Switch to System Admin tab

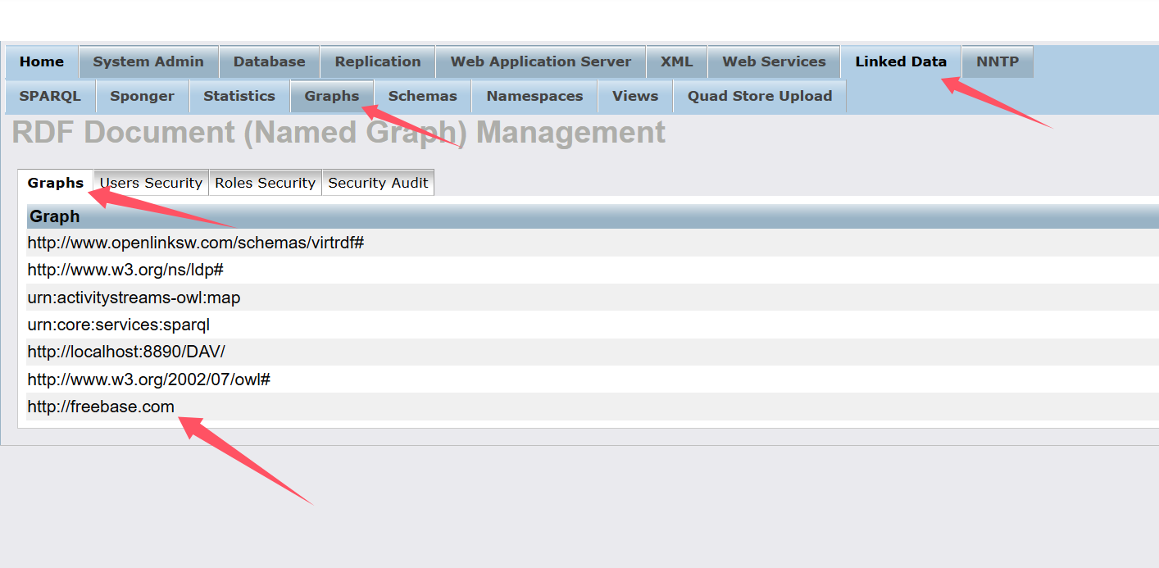(148, 61)
